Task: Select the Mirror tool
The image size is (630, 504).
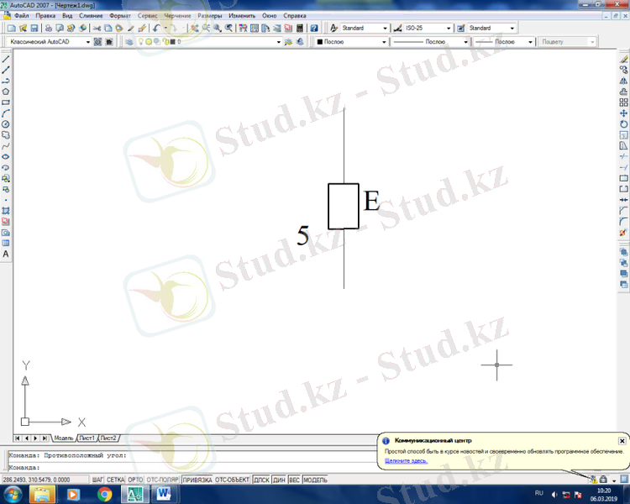Action: (623, 81)
